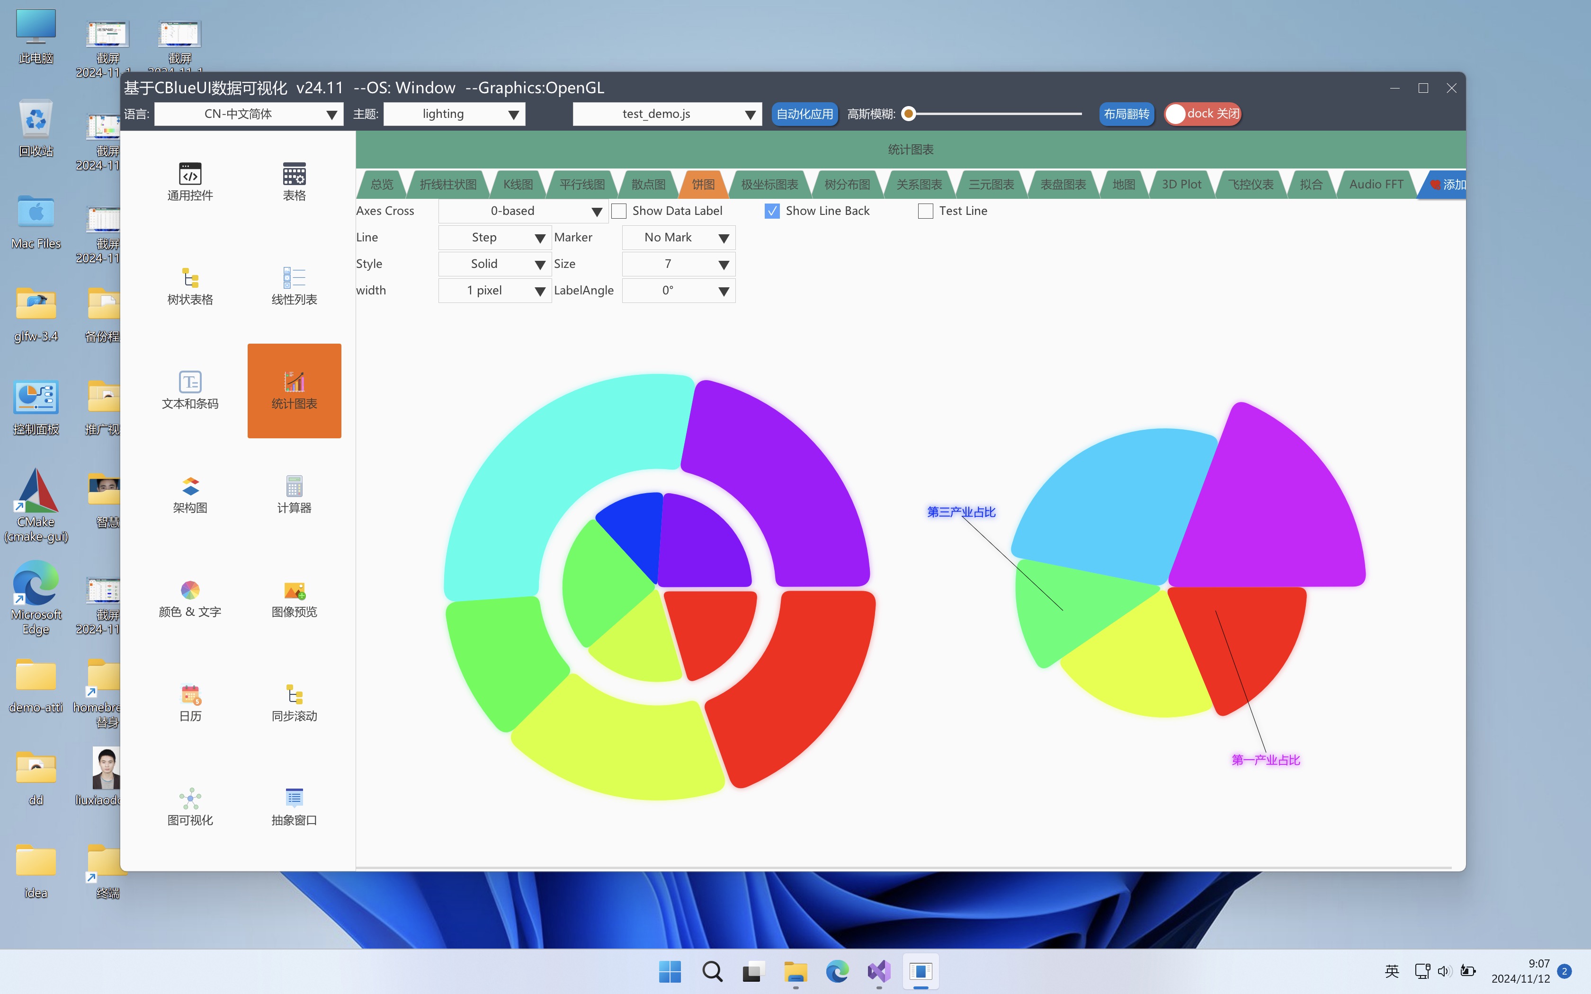Expand the Marker No Mark dropdown

pyautogui.click(x=678, y=237)
